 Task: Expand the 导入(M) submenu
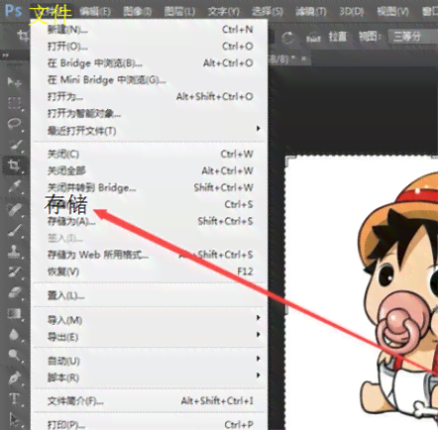tap(150, 320)
